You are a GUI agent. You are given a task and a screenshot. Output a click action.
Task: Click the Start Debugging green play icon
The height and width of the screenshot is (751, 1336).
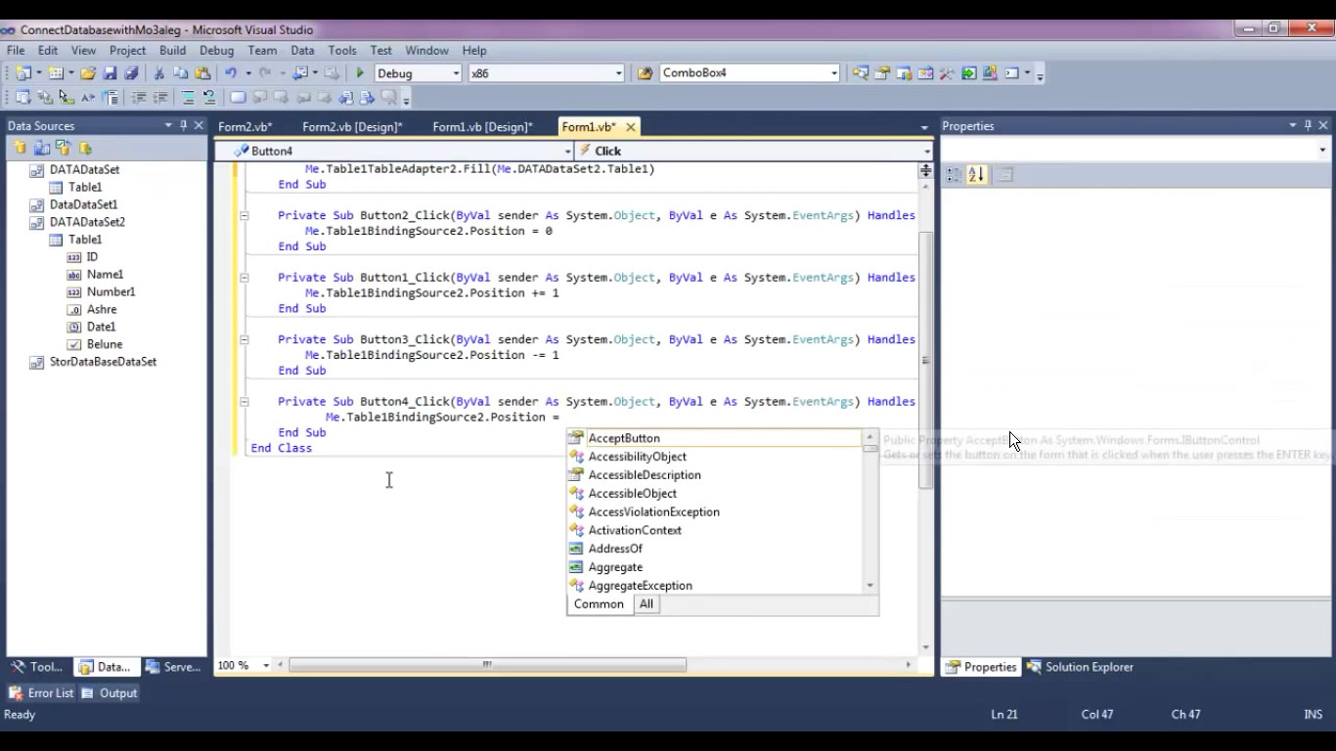tap(360, 73)
